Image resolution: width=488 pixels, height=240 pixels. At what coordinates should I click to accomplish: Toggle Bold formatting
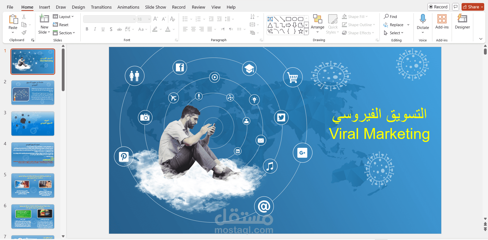87,29
